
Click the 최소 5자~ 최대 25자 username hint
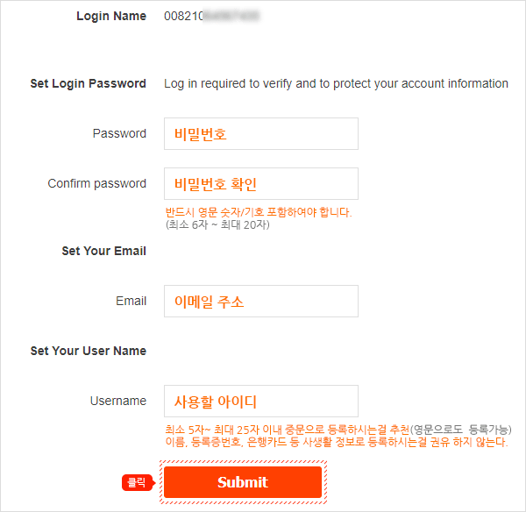(338, 430)
